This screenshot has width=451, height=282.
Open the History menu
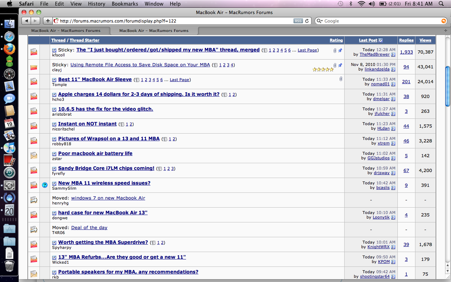click(x=97, y=4)
